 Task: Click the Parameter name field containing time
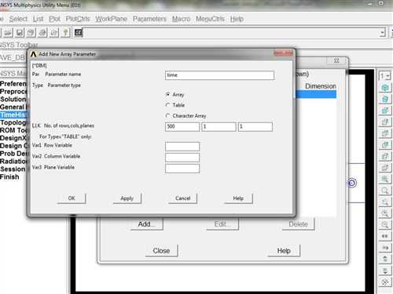219,75
